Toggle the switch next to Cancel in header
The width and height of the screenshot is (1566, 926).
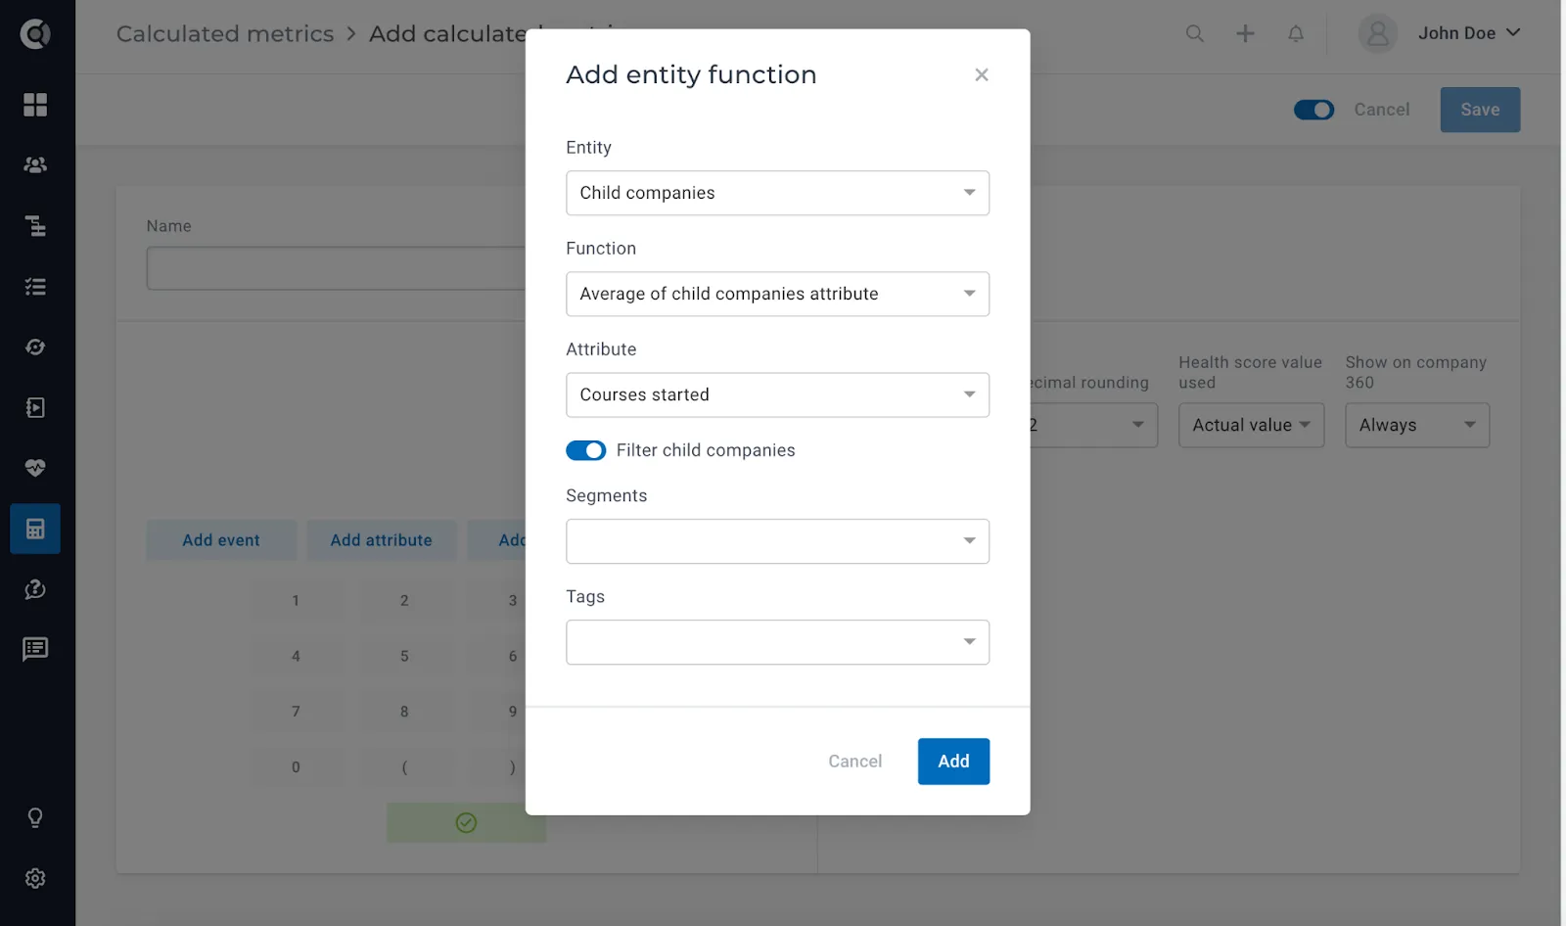(1313, 110)
